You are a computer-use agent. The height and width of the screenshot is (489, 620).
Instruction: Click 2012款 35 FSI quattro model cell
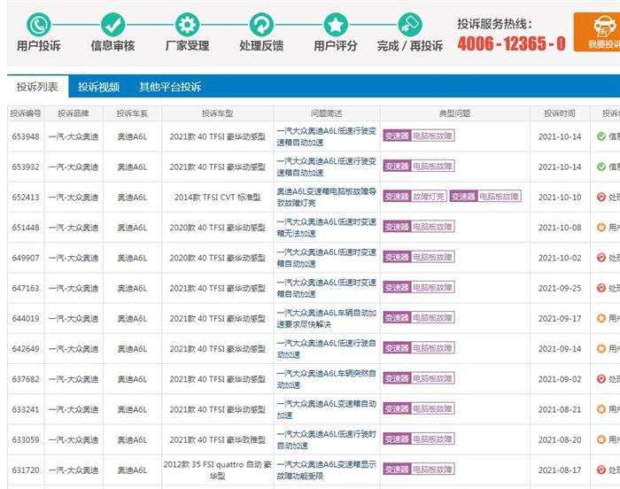coord(218,470)
